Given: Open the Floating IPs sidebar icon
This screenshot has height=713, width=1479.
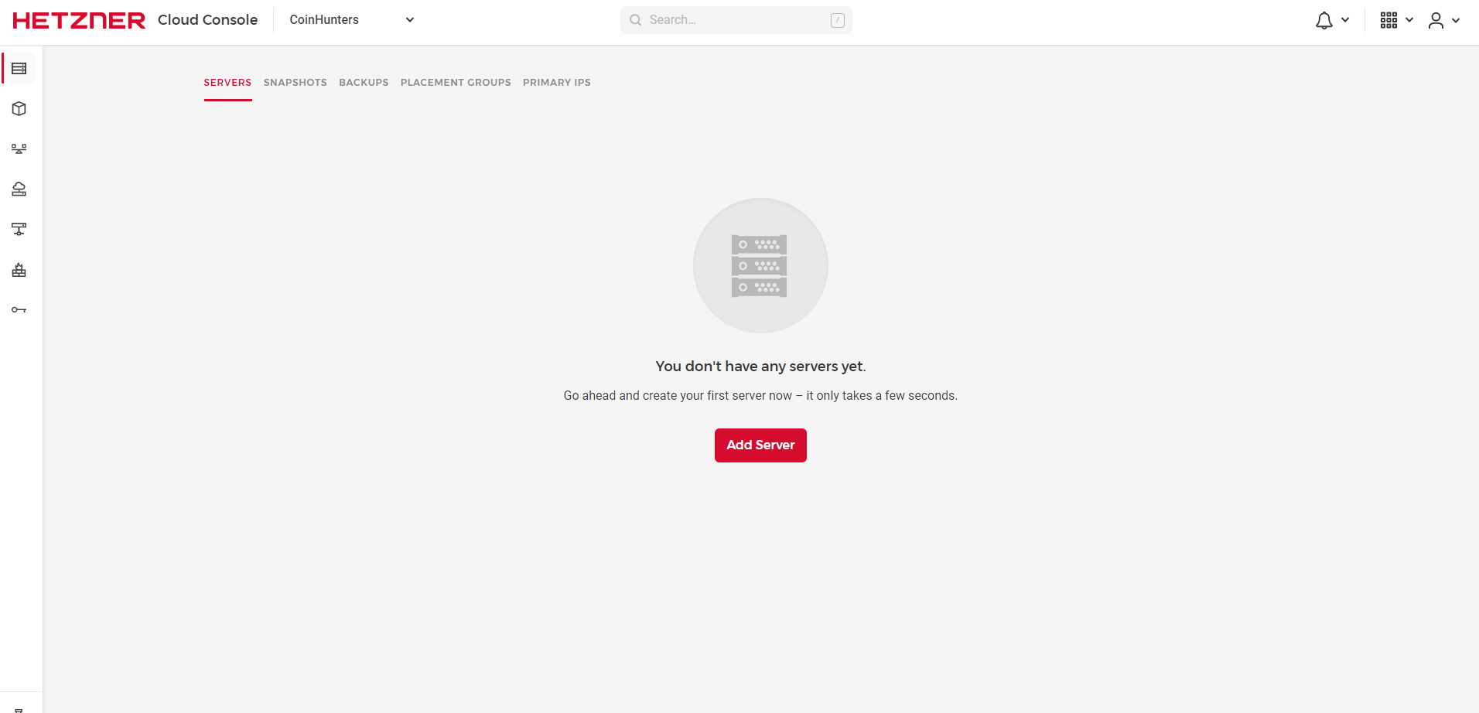Looking at the screenshot, I should (19, 189).
